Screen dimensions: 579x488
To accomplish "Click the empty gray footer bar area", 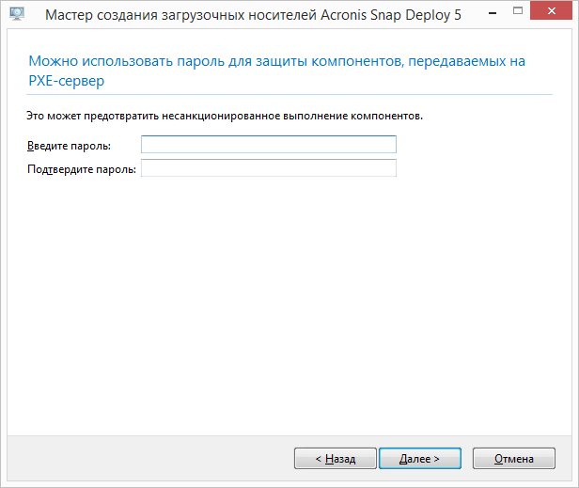I will tap(148, 459).
